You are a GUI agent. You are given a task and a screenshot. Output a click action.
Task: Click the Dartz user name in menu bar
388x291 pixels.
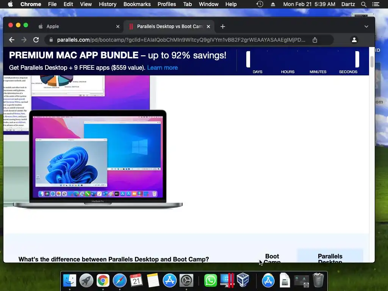pyautogui.click(x=348, y=4)
